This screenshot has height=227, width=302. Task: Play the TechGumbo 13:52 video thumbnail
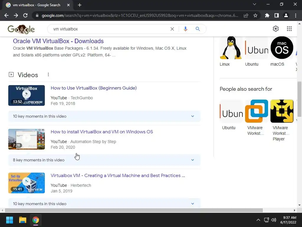coord(27,95)
